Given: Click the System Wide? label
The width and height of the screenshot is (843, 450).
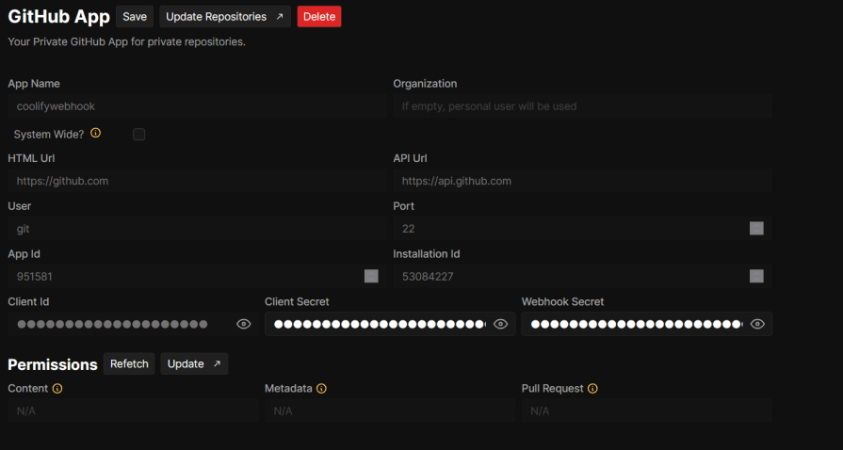Looking at the screenshot, I should (49, 135).
